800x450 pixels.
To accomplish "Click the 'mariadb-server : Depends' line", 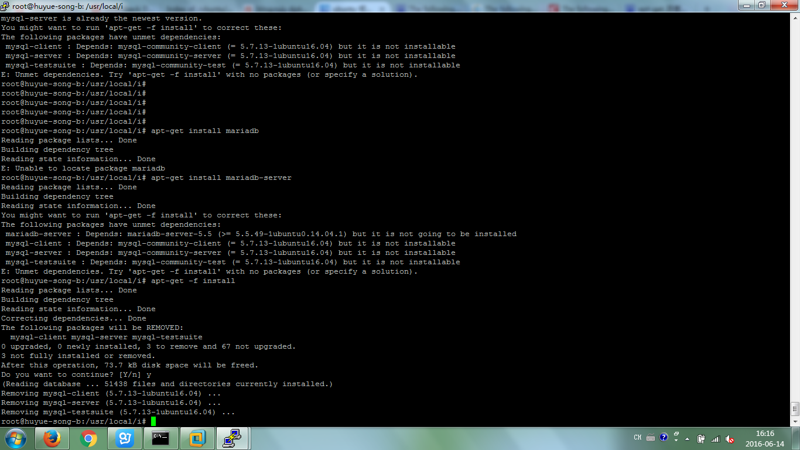I will pyautogui.click(x=261, y=234).
